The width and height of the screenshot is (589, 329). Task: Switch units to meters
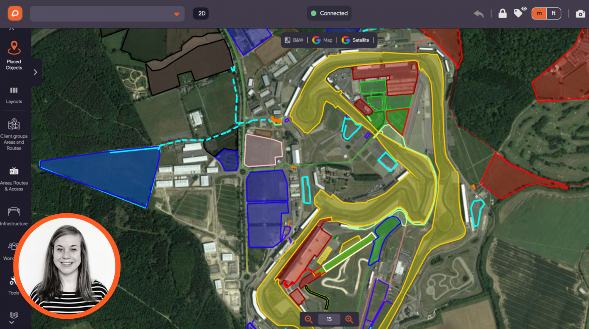(x=539, y=13)
